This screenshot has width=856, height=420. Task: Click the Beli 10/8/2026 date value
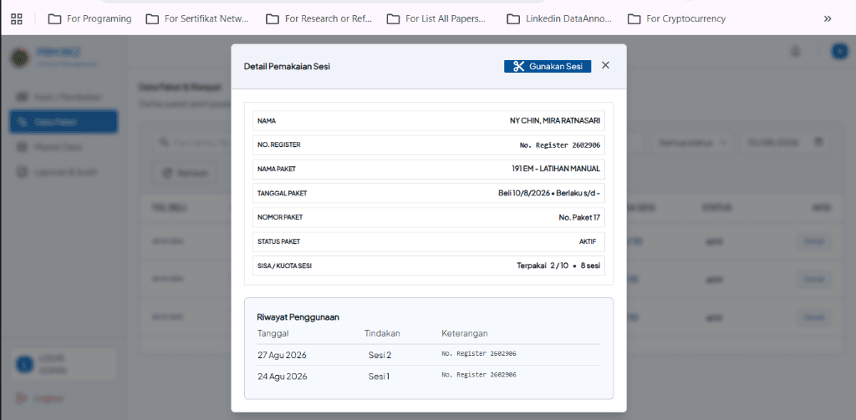[x=525, y=193]
